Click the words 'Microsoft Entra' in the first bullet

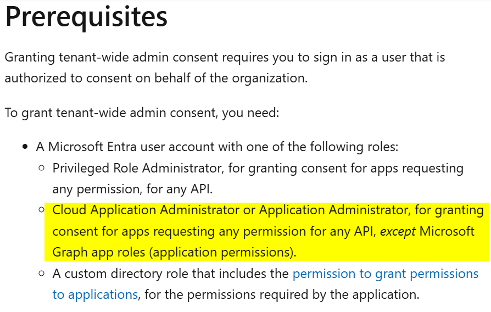click(92, 147)
